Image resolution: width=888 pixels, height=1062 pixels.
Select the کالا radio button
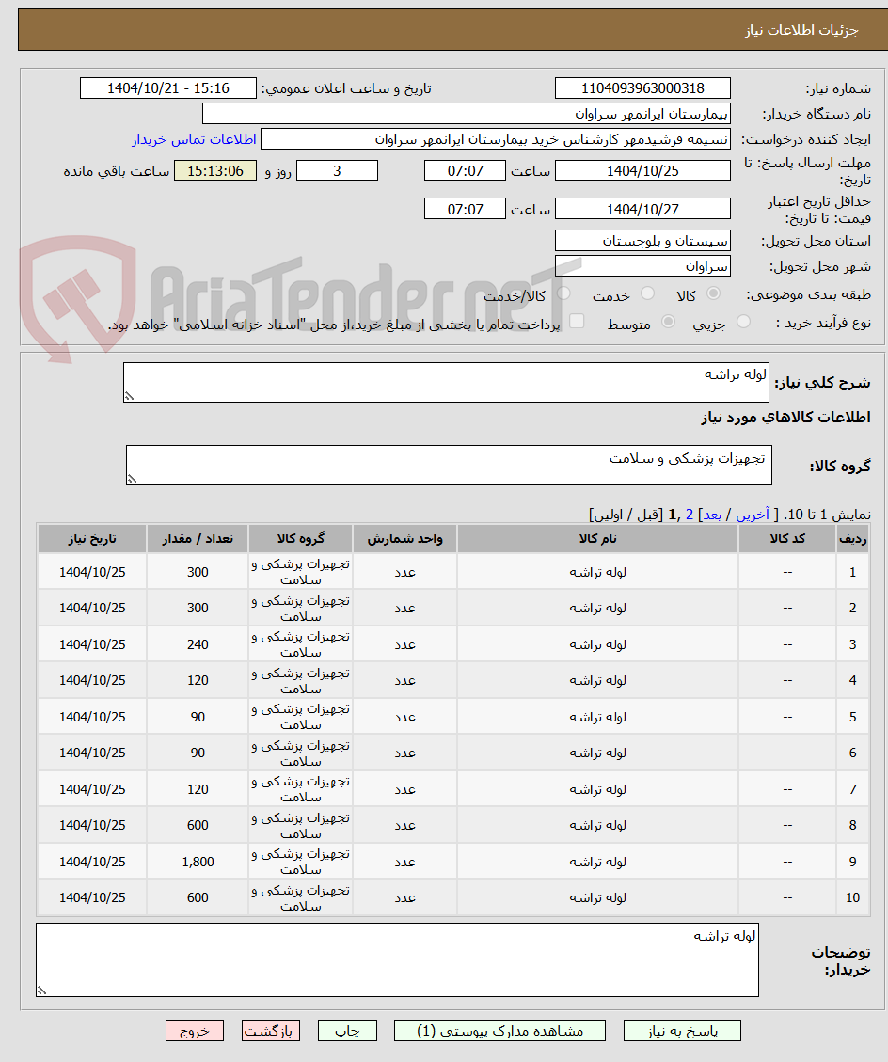point(713,293)
